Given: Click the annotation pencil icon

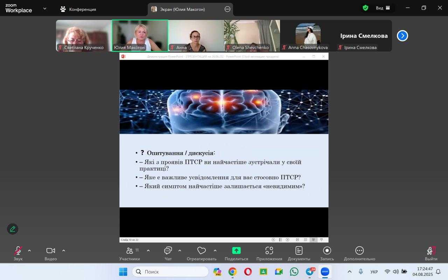Looking at the screenshot, I should 13,229.
